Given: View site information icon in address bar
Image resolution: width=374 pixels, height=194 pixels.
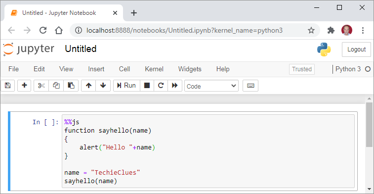Looking at the screenshot, I should point(78,30).
